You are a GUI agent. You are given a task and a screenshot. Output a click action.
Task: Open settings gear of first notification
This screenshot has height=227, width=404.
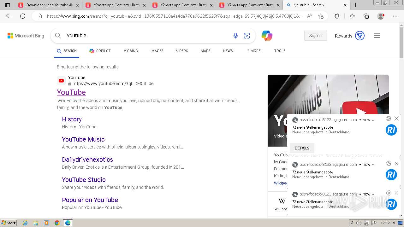pyautogui.click(x=389, y=119)
